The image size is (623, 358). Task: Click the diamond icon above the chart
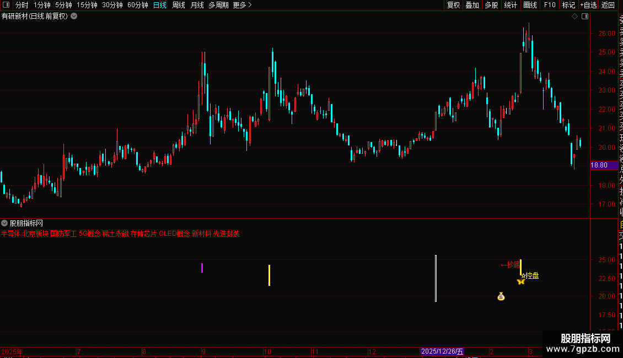click(x=574, y=17)
